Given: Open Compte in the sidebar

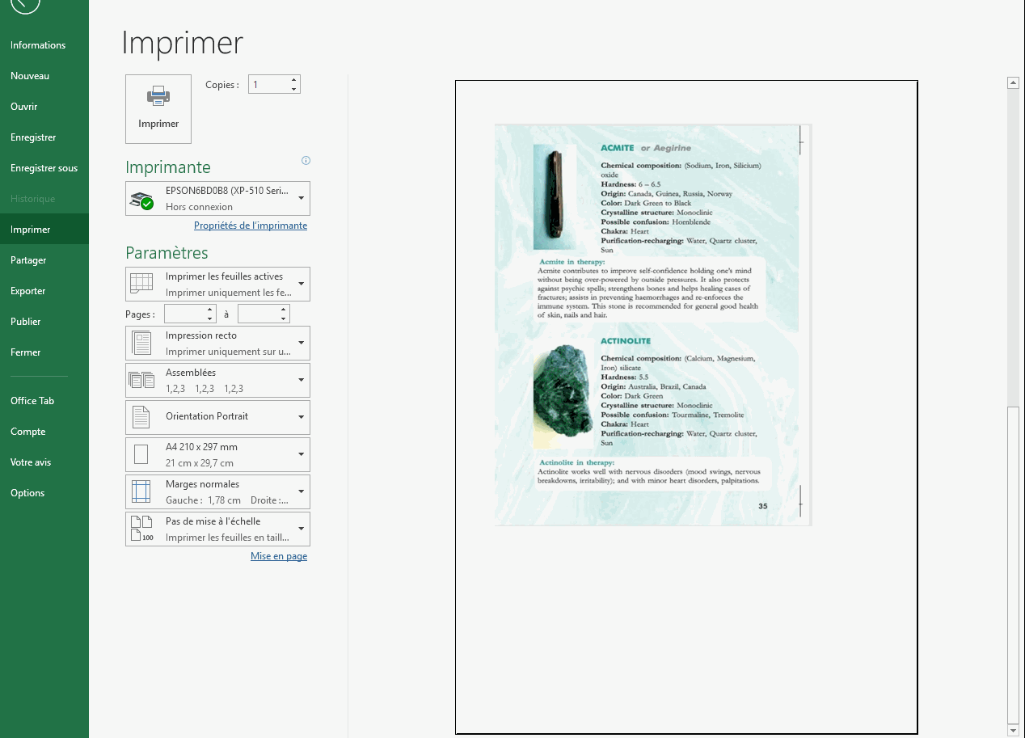Looking at the screenshot, I should [x=44, y=432].
